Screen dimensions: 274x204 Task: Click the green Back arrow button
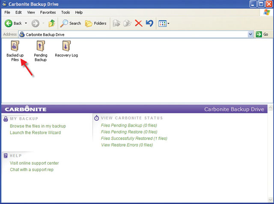click(9, 23)
